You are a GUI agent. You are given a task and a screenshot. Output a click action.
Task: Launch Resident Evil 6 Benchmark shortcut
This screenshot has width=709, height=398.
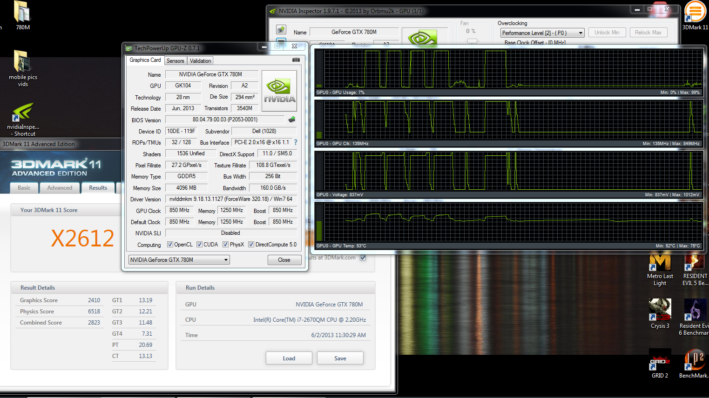tap(695, 310)
